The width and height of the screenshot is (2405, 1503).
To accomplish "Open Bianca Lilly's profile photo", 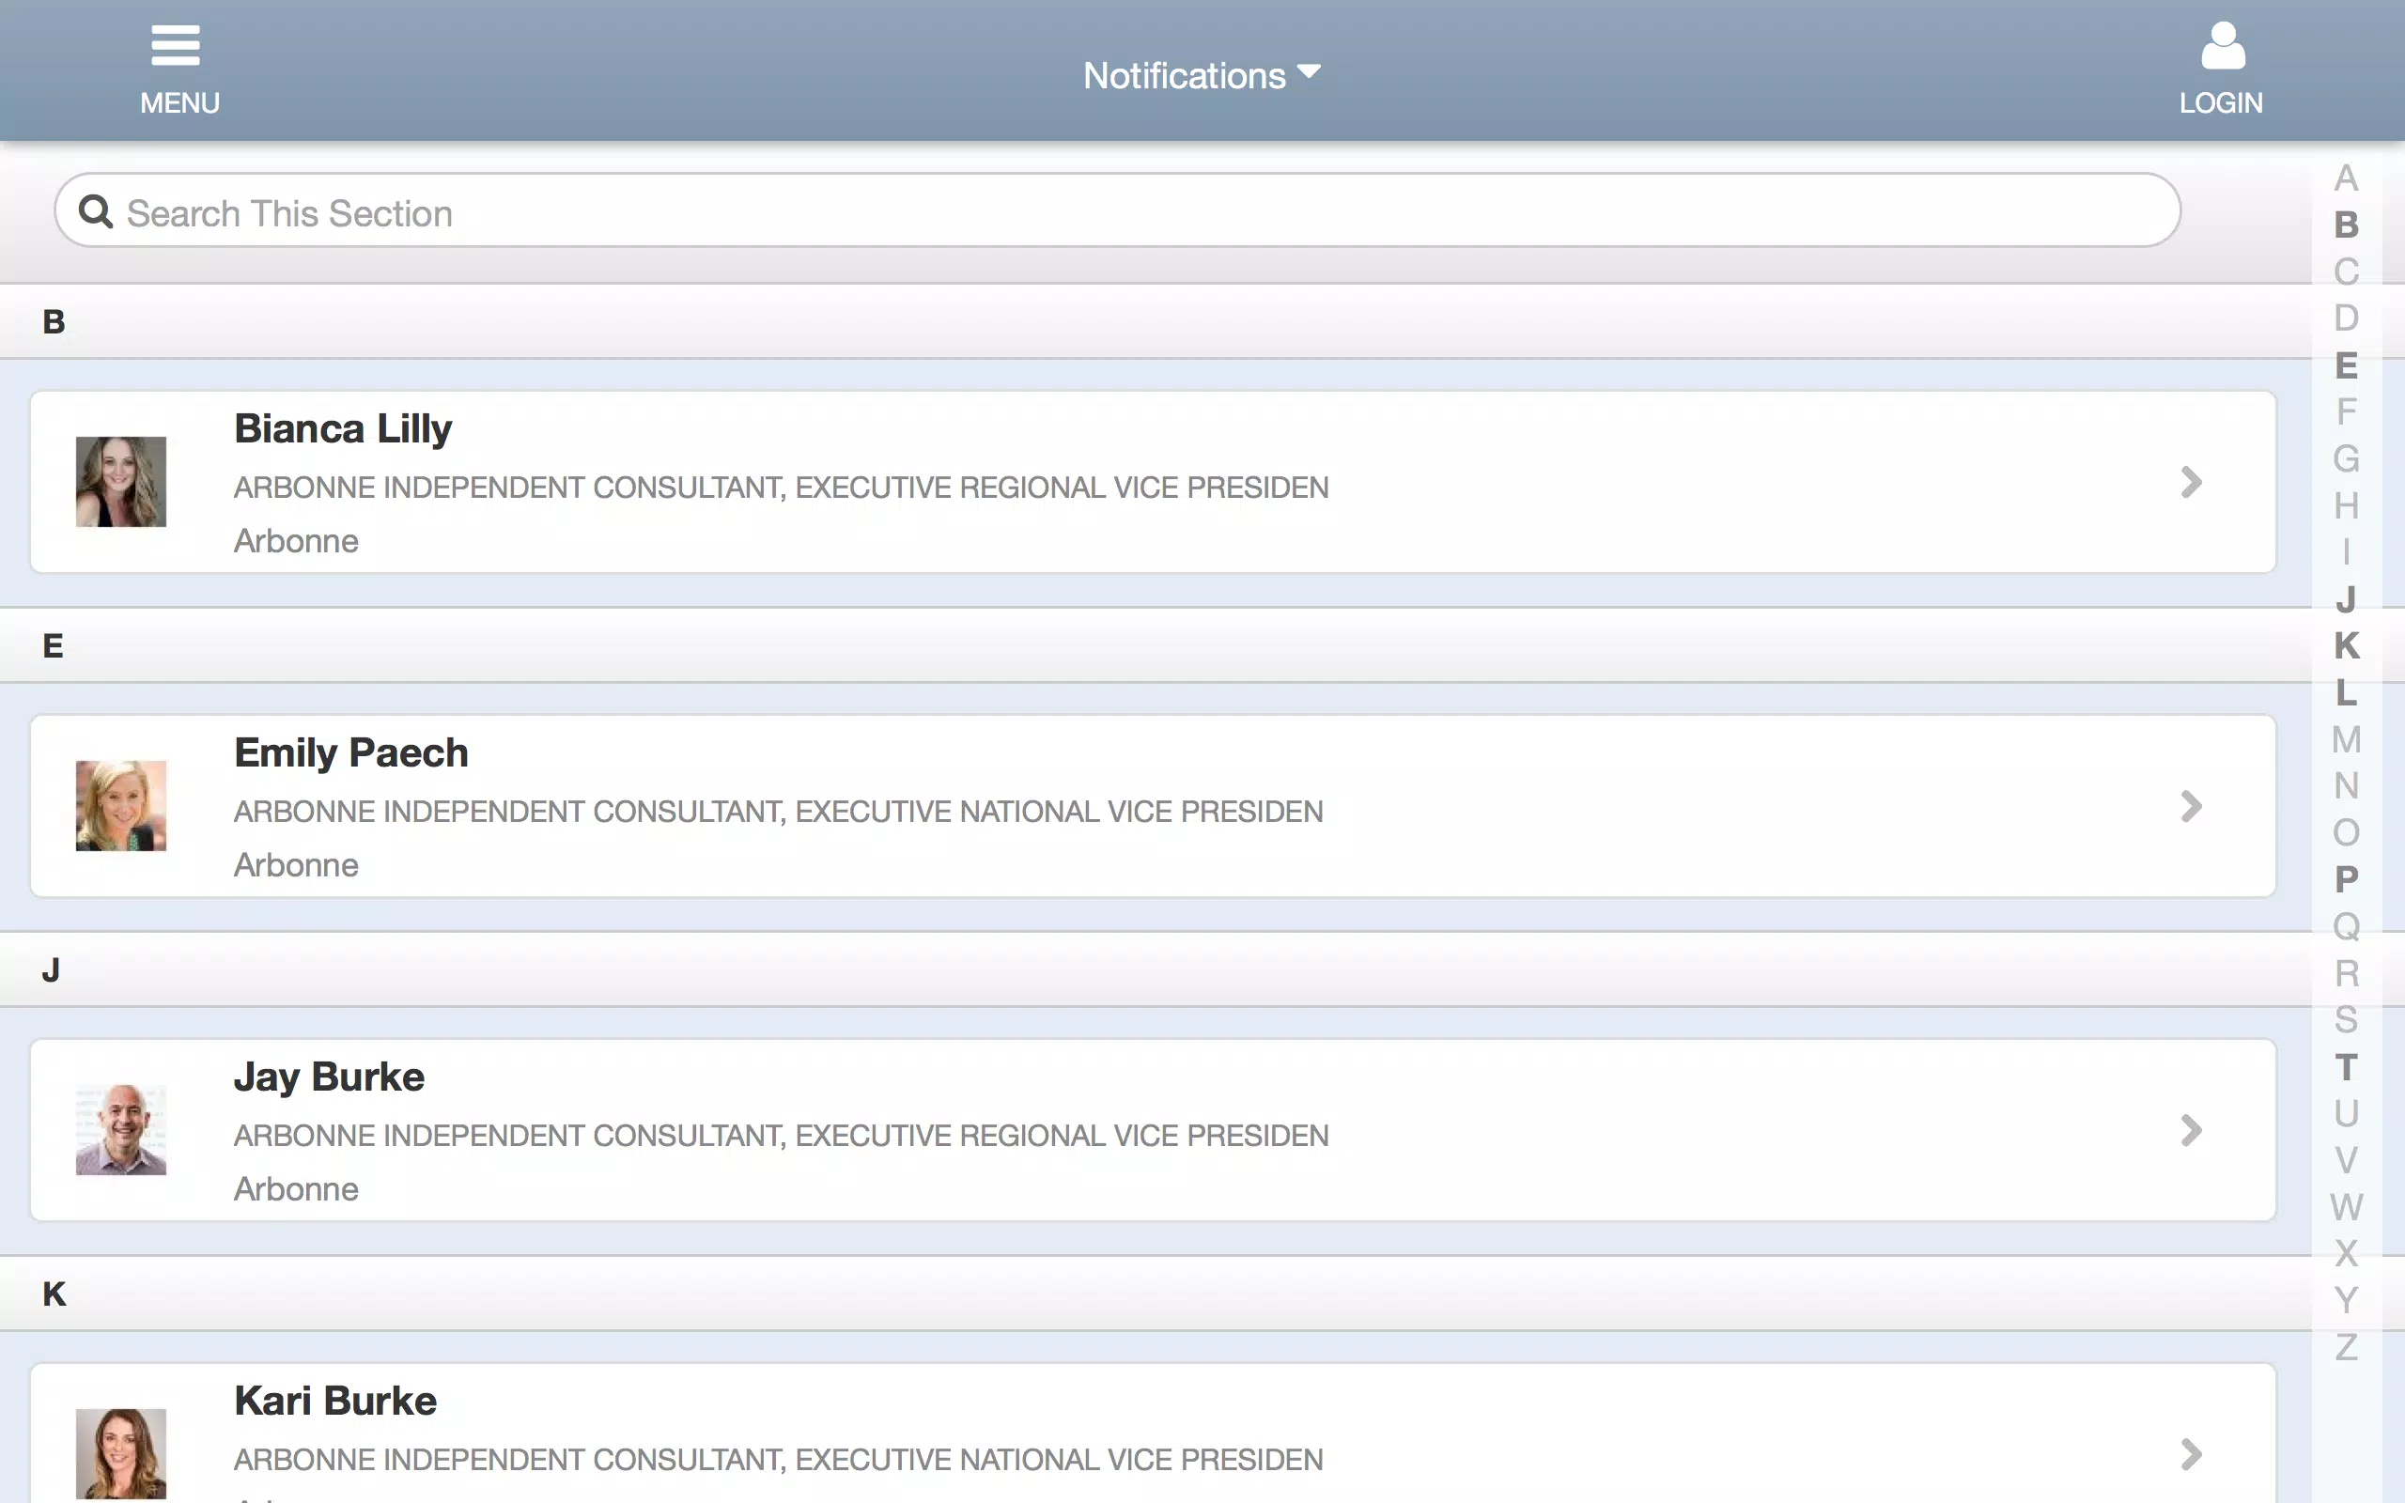I will tap(121, 482).
